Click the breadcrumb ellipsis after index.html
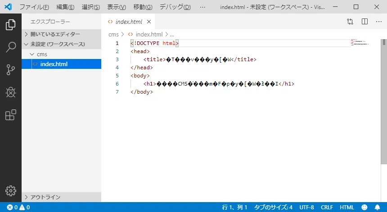Viewport: 387px width, 212px height. click(x=172, y=34)
